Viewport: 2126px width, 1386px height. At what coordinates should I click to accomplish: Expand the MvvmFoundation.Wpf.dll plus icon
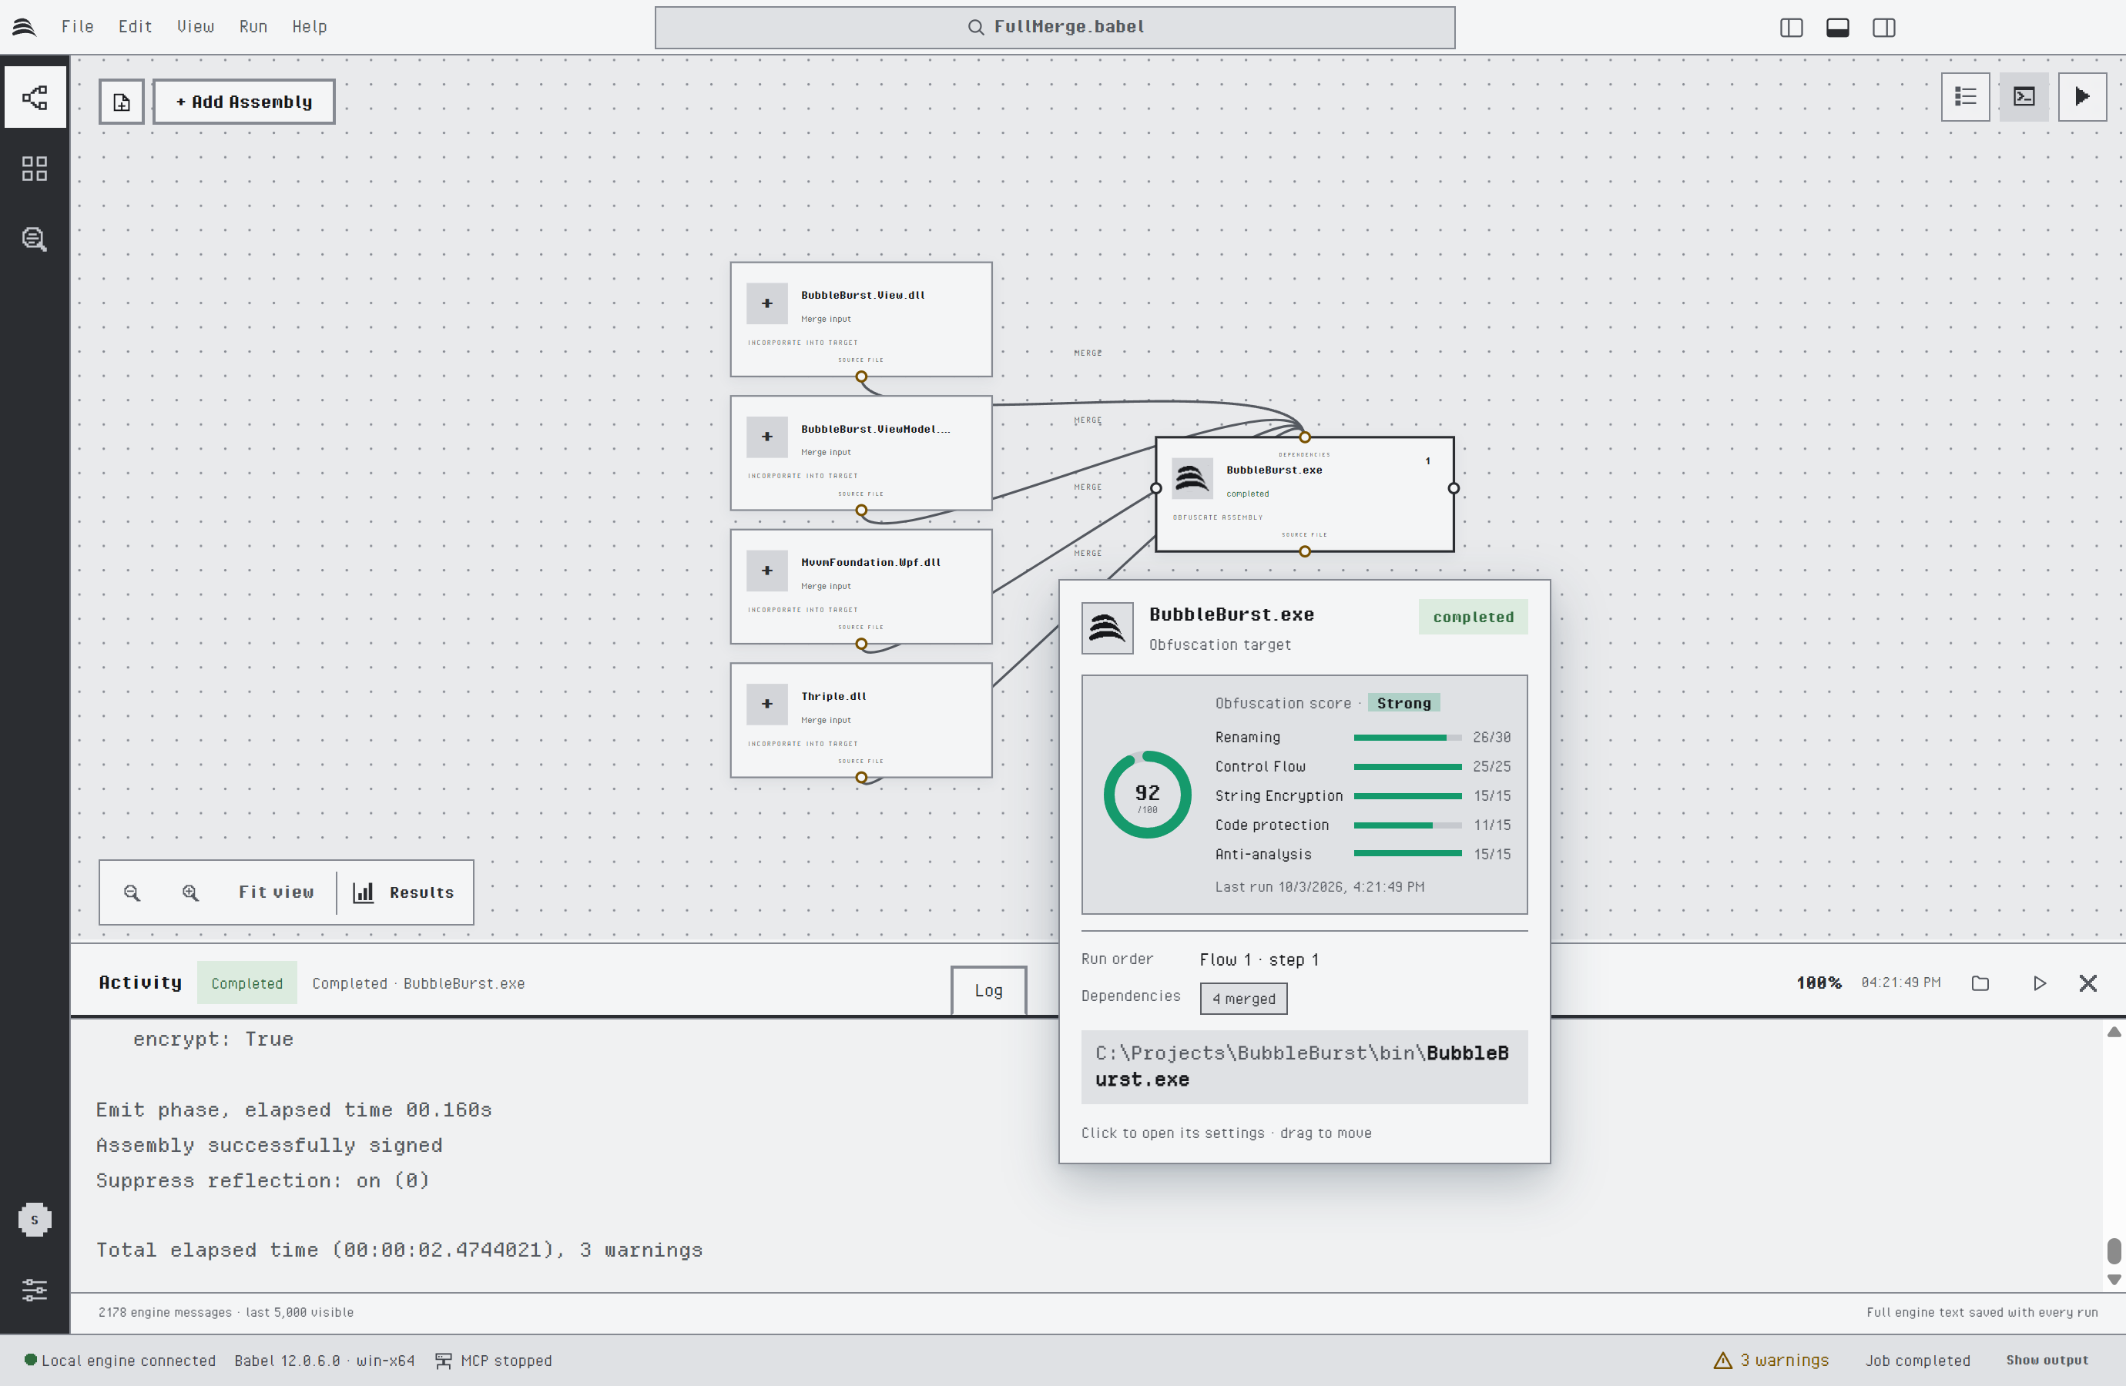766,571
